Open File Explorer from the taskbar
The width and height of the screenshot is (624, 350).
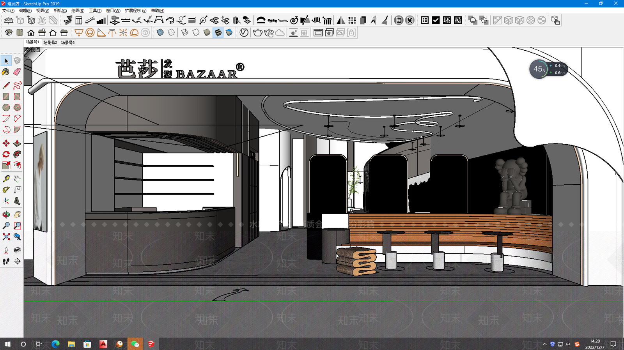[71, 344]
